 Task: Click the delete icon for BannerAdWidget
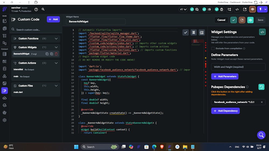point(56,54)
